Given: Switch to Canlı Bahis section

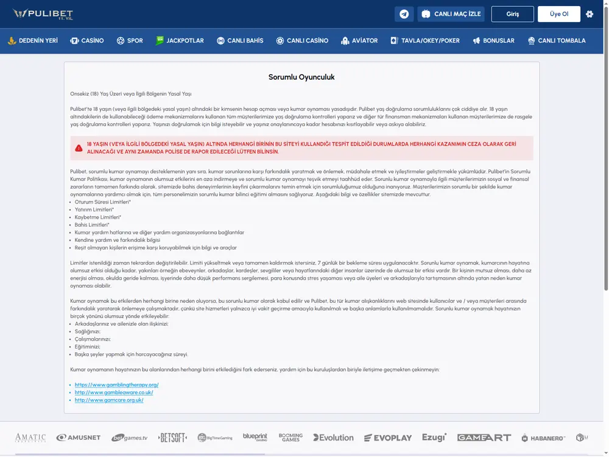Looking at the screenshot, I should [240, 40].
